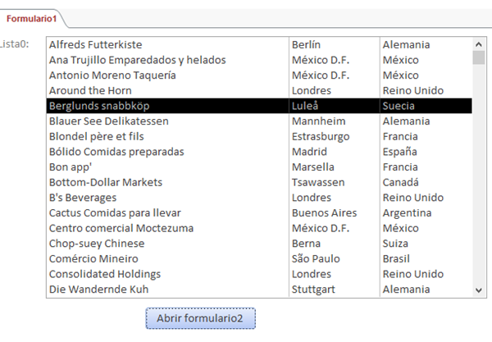Image resolution: width=492 pixels, height=342 pixels.
Task: Select the Alfreds Futterkiste row
Action: [95, 45]
